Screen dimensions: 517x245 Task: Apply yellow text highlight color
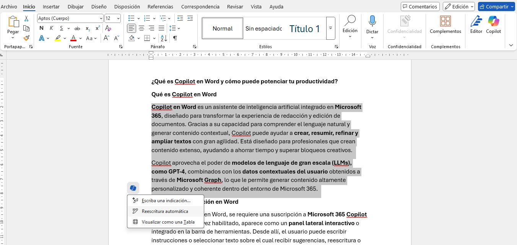tap(58, 38)
